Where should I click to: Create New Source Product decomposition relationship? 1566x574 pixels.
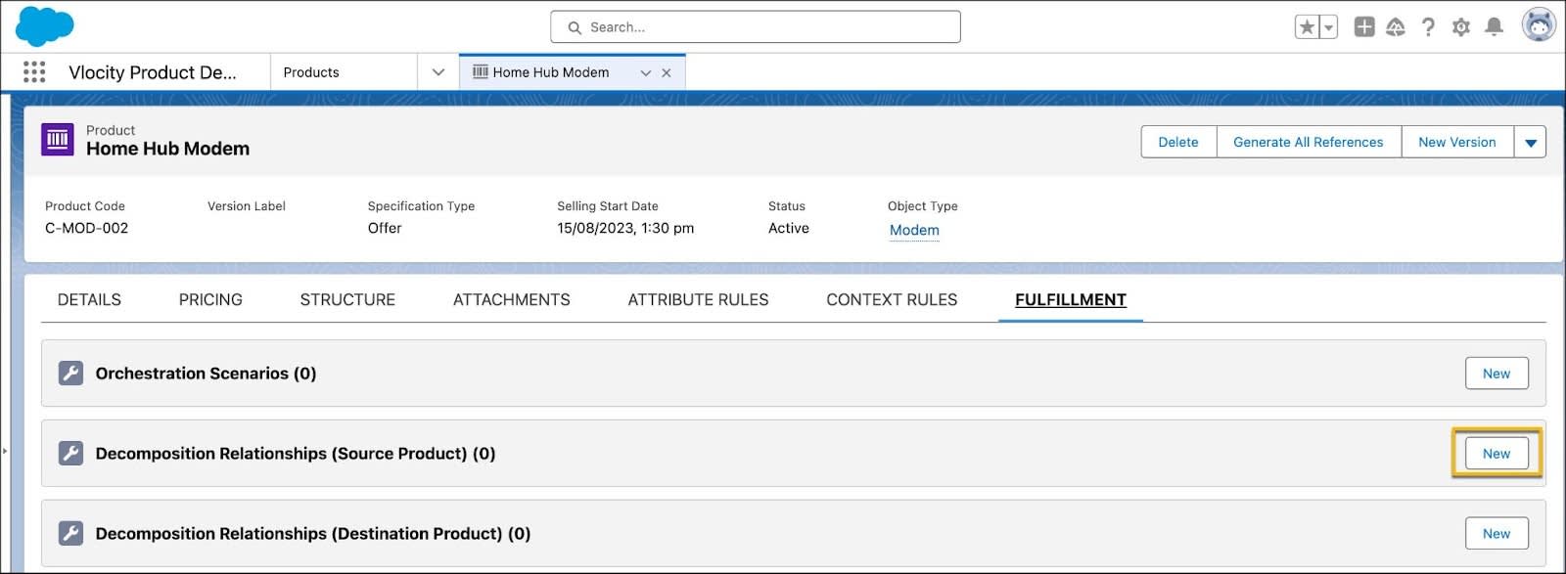[x=1497, y=454]
